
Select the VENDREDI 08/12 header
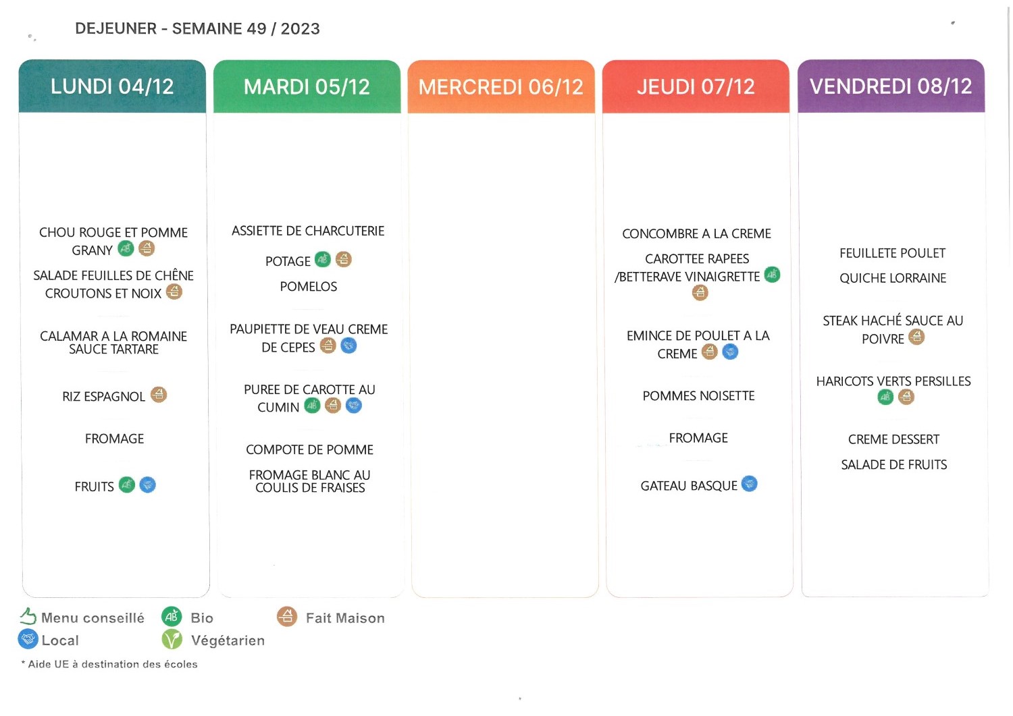(x=891, y=86)
